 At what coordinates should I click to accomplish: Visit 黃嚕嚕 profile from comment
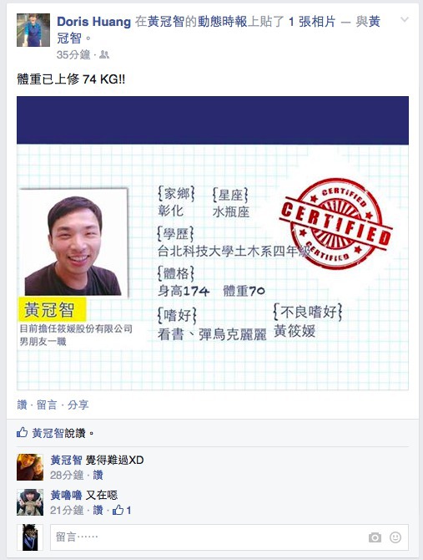coord(66,495)
